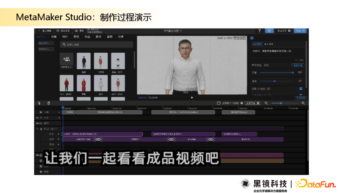Enable the global digital human projection checkbox
This screenshot has height=193, width=343.
tap(219, 103)
